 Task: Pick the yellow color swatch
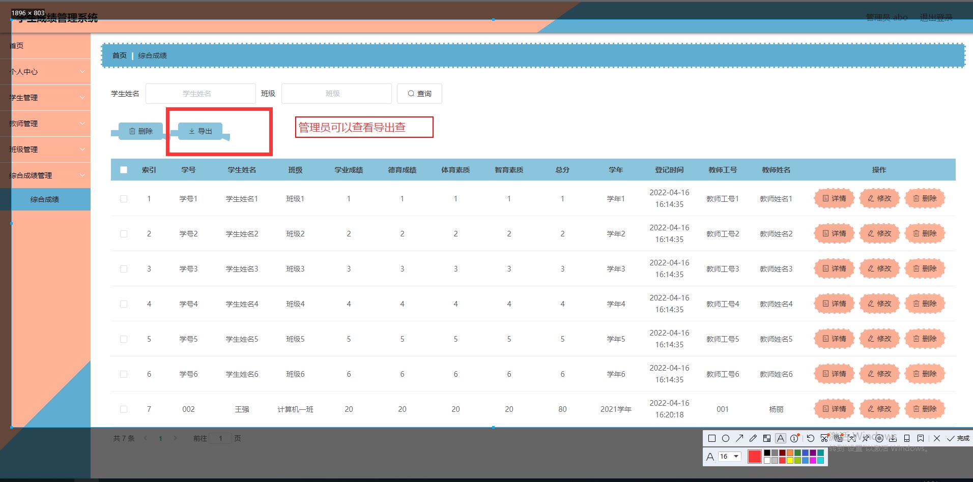pos(790,461)
